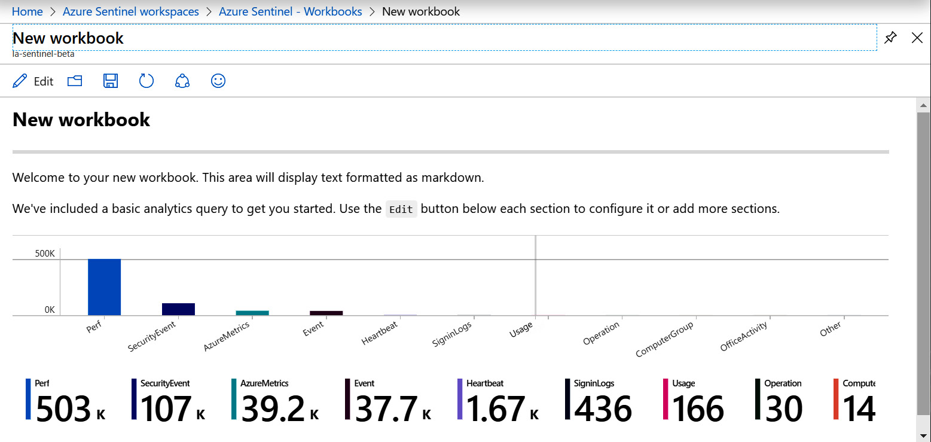Screen dimensions: 931x442
Task: Select AzureMetrics 39.2 K tile
Action: (276, 401)
